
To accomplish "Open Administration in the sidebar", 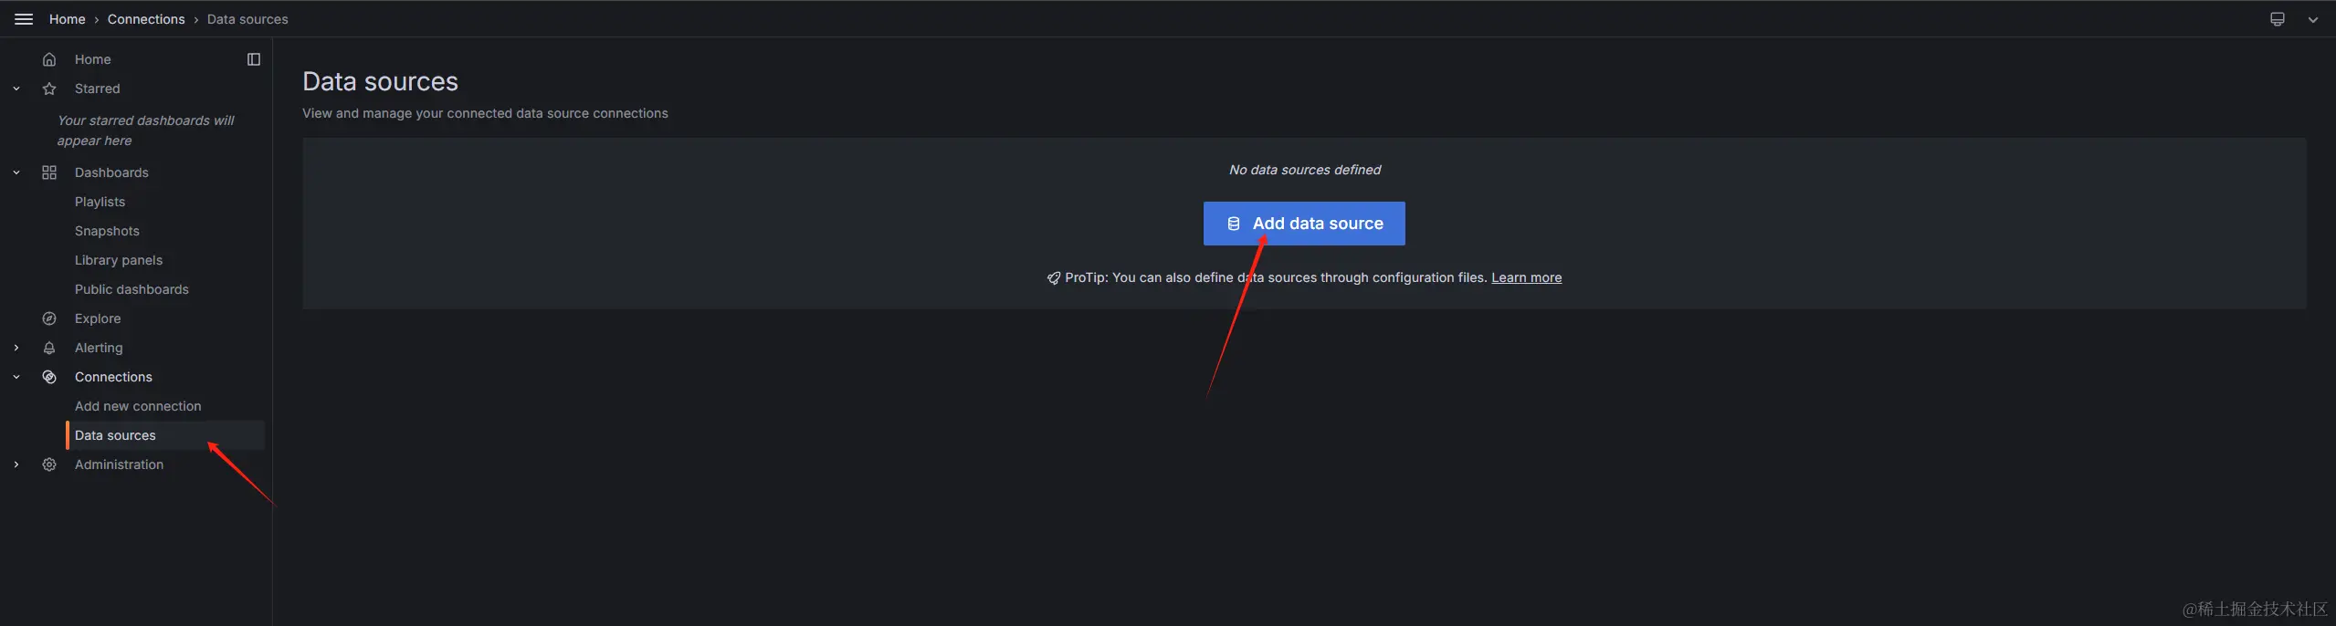I will click(x=119, y=464).
